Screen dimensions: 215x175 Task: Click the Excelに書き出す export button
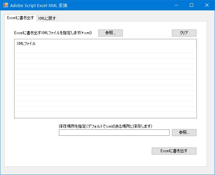pos(174,151)
